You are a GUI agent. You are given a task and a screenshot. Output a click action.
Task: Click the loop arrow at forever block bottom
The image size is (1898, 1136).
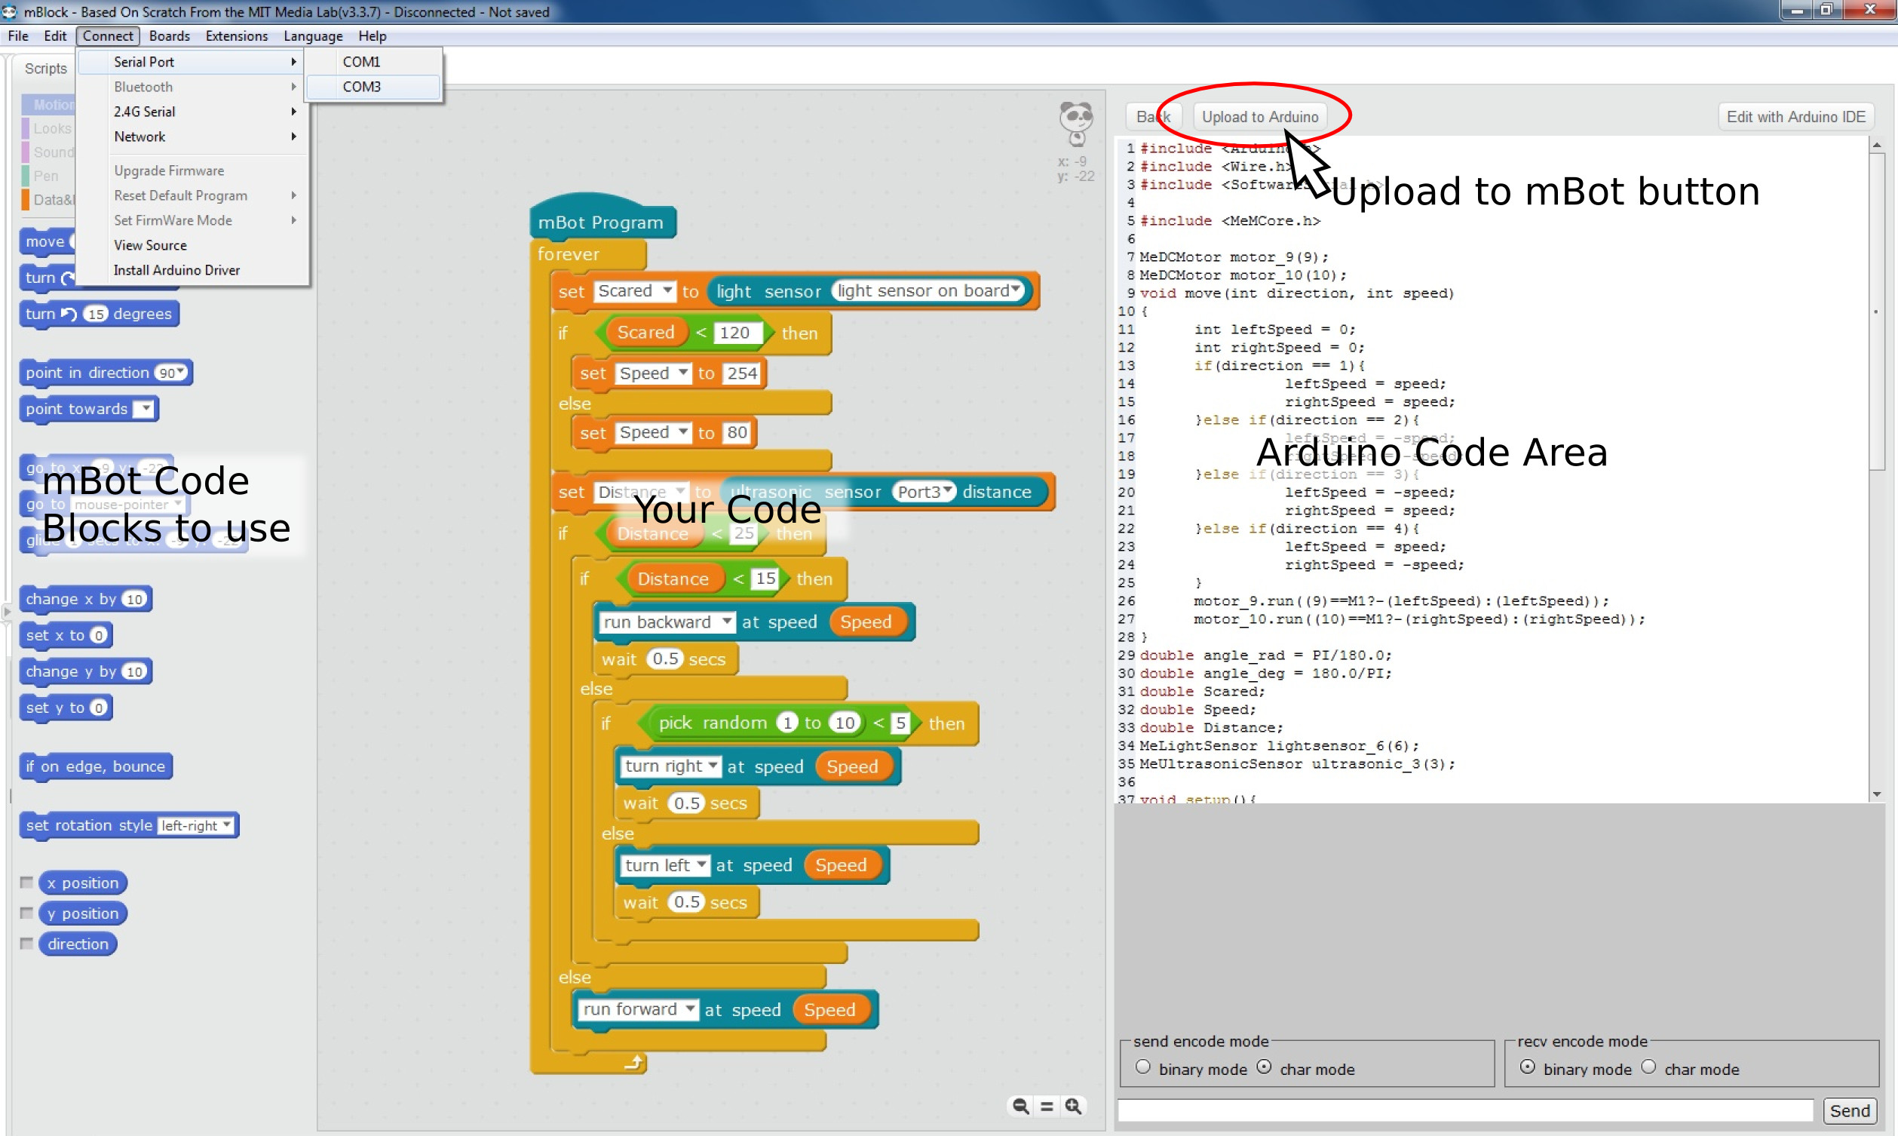click(633, 1063)
